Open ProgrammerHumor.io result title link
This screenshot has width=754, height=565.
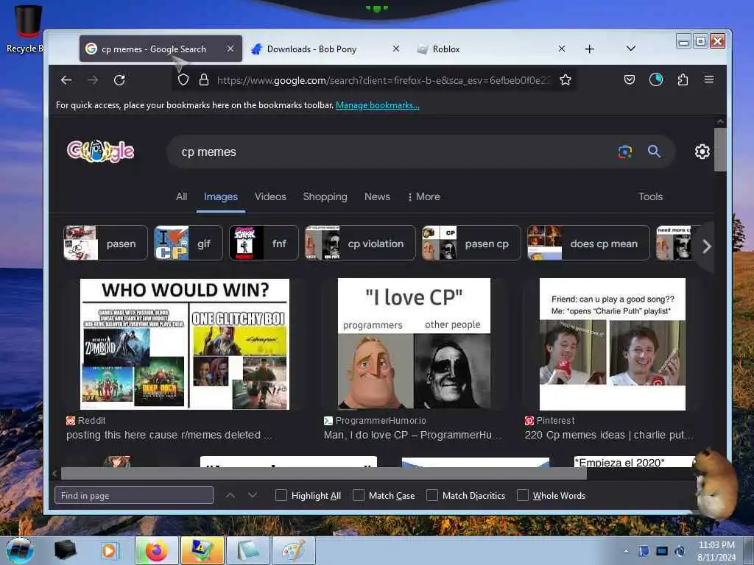(412, 435)
